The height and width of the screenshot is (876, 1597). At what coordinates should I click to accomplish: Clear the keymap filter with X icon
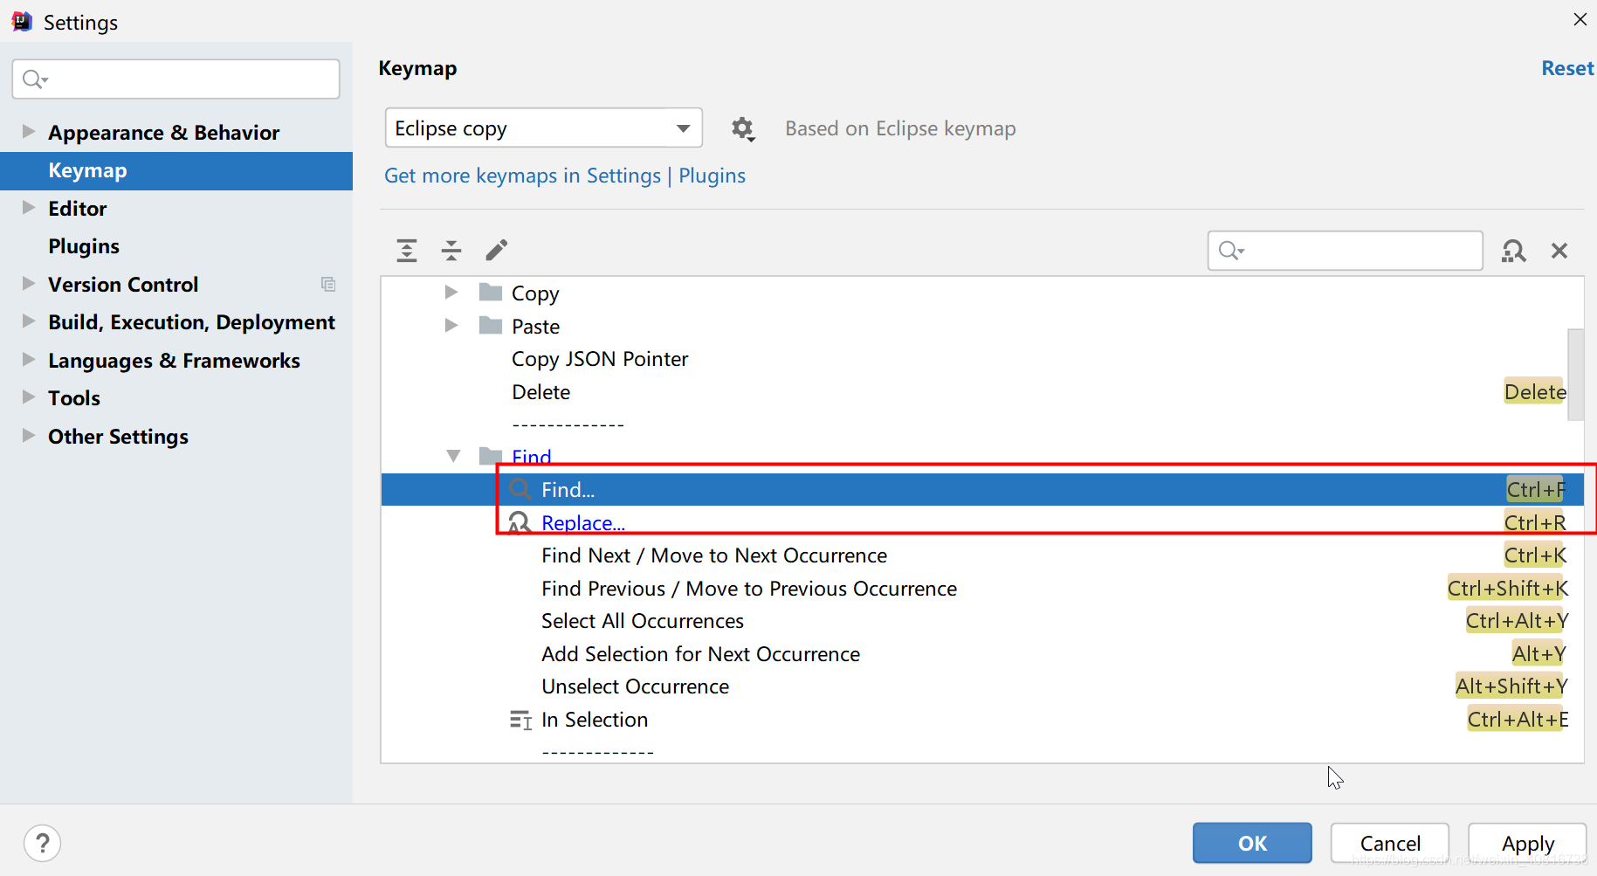point(1559,252)
